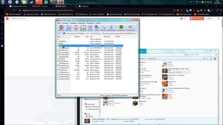Click the Комментарий (Comment) toolbar icon
Screen dimensions: 223x125
click(130, 28)
